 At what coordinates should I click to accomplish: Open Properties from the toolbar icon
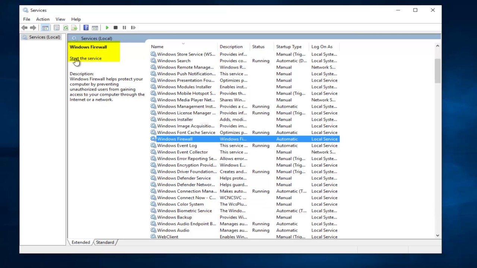pos(57,28)
